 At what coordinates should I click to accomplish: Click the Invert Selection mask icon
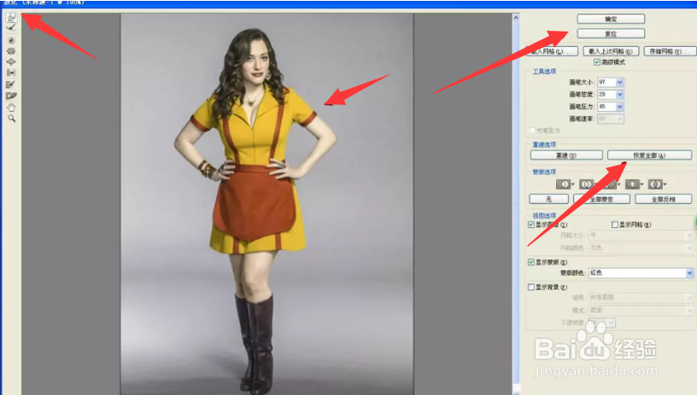coord(657,184)
